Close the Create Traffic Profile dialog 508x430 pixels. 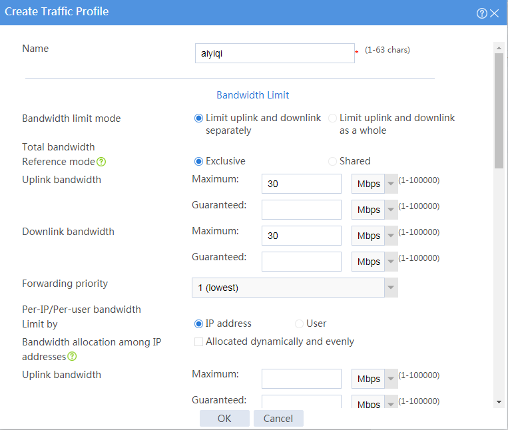pos(495,13)
